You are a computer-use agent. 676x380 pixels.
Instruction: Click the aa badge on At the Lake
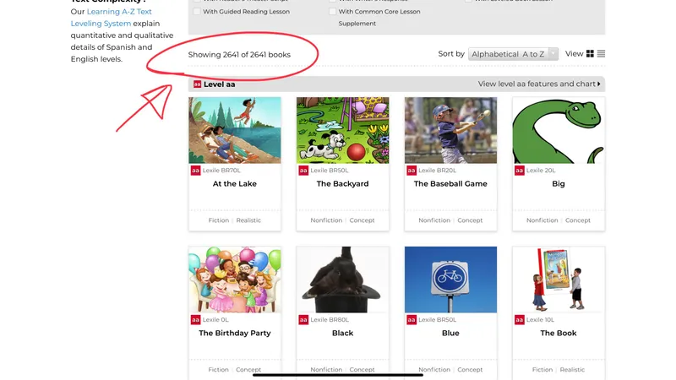click(195, 171)
